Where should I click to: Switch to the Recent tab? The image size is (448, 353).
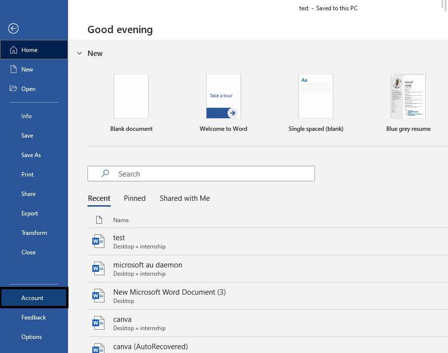tap(99, 198)
